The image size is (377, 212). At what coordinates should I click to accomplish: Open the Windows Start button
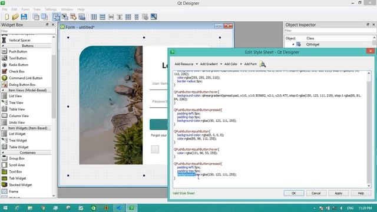(5, 208)
